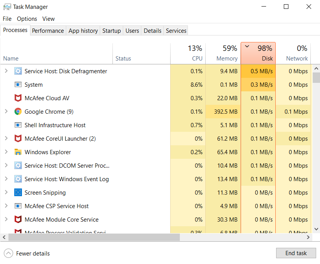
Task: Sort processes by CPU column
Action: 188,54
